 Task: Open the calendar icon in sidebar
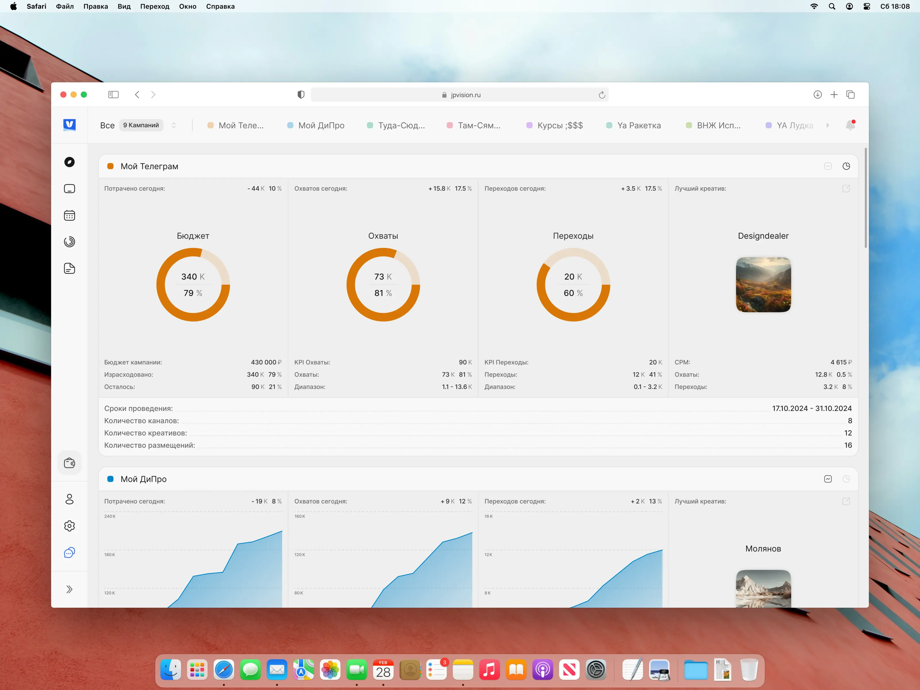click(x=70, y=215)
